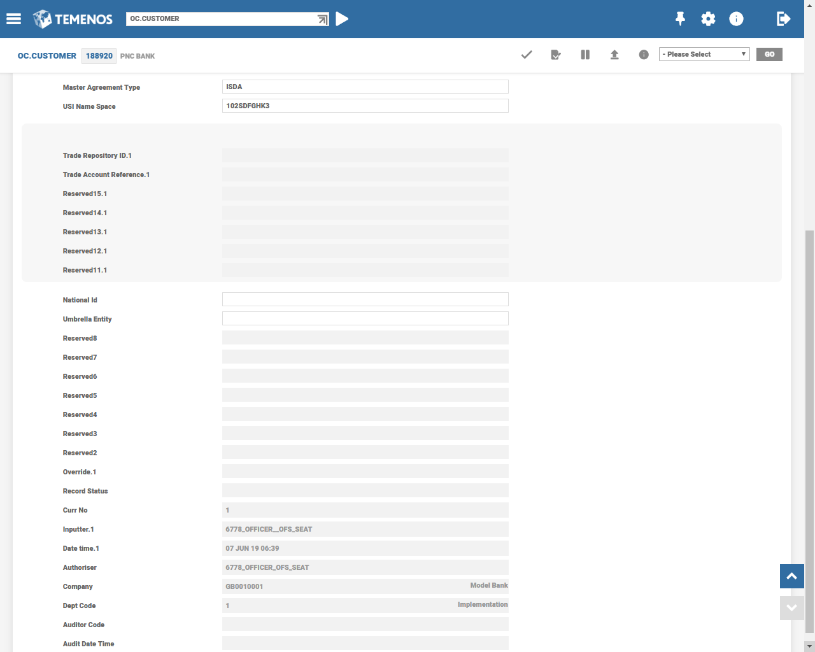Click the pin icon in header
The image size is (815, 652).
pyautogui.click(x=680, y=19)
